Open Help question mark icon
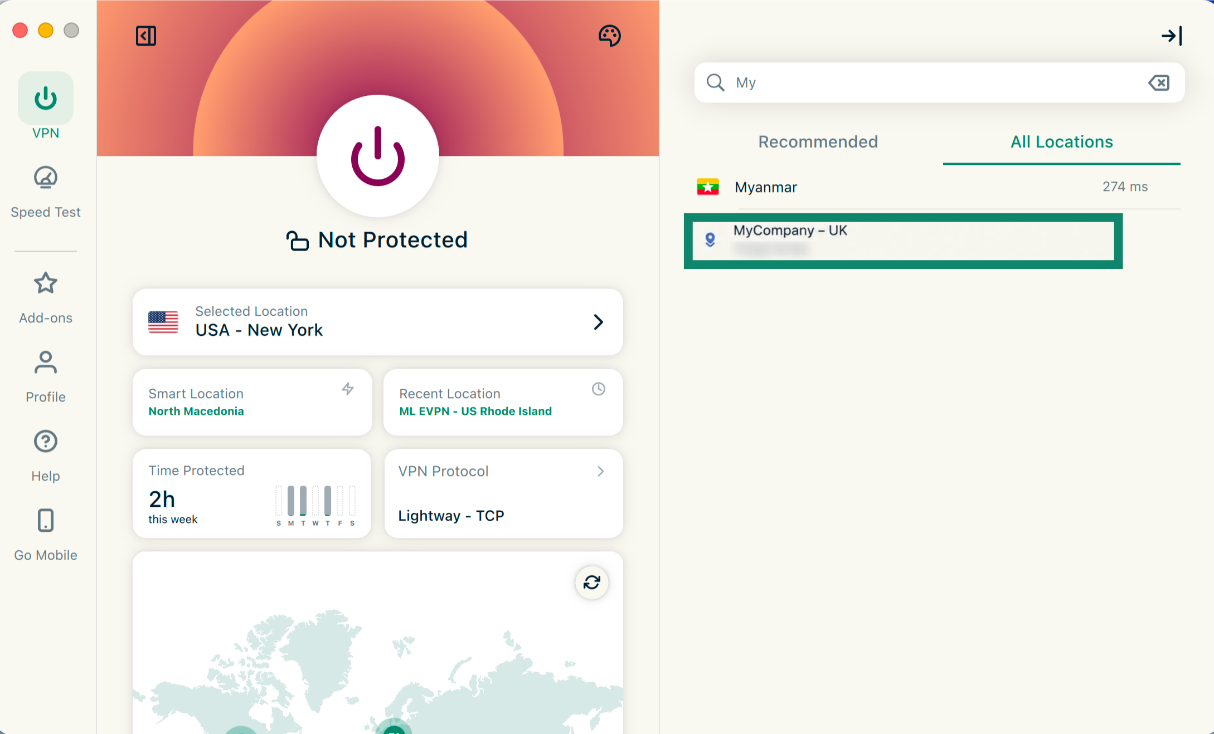This screenshot has height=734, width=1214. pos(46,441)
